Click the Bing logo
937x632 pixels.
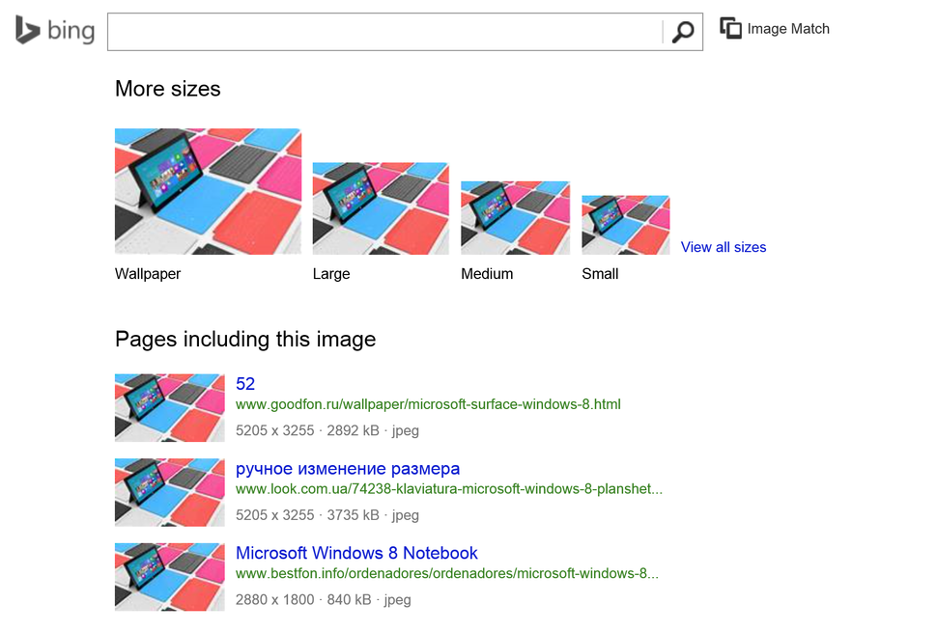55,30
